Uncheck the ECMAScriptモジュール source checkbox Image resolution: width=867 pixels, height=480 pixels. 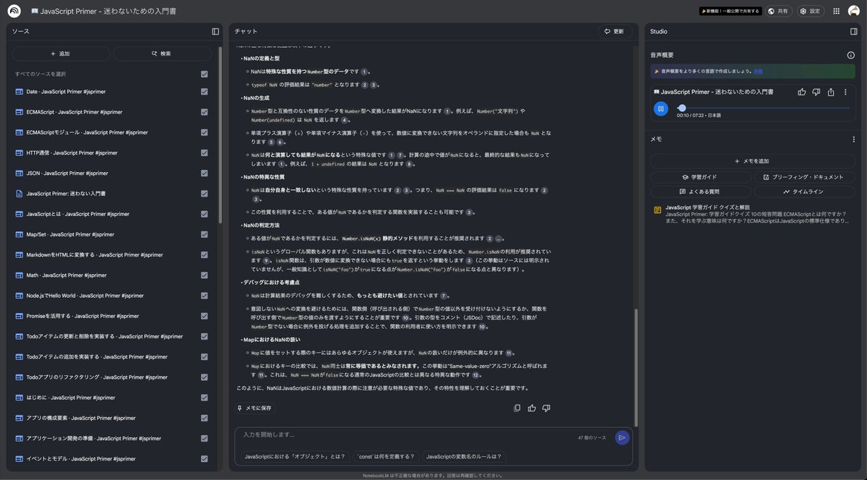204,132
